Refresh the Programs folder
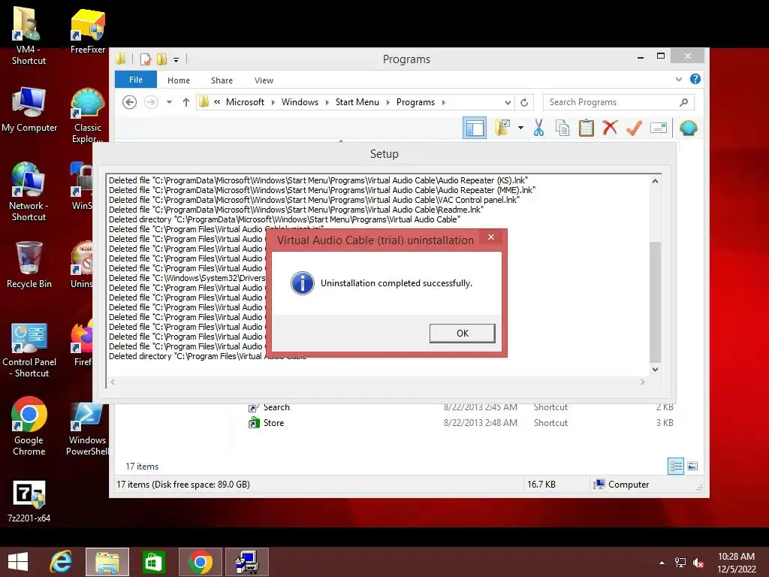The height and width of the screenshot is (577, 769). (x=524, y=102)
